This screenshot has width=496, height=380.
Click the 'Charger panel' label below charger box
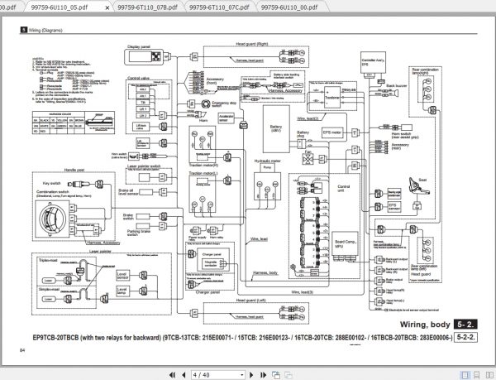[x=207, y=292]
